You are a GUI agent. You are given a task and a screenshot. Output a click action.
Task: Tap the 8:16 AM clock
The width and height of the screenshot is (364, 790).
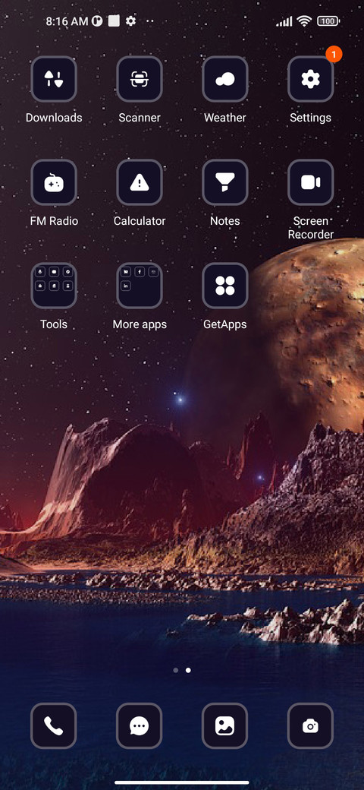pyautogui.click(x=67, y=21)
